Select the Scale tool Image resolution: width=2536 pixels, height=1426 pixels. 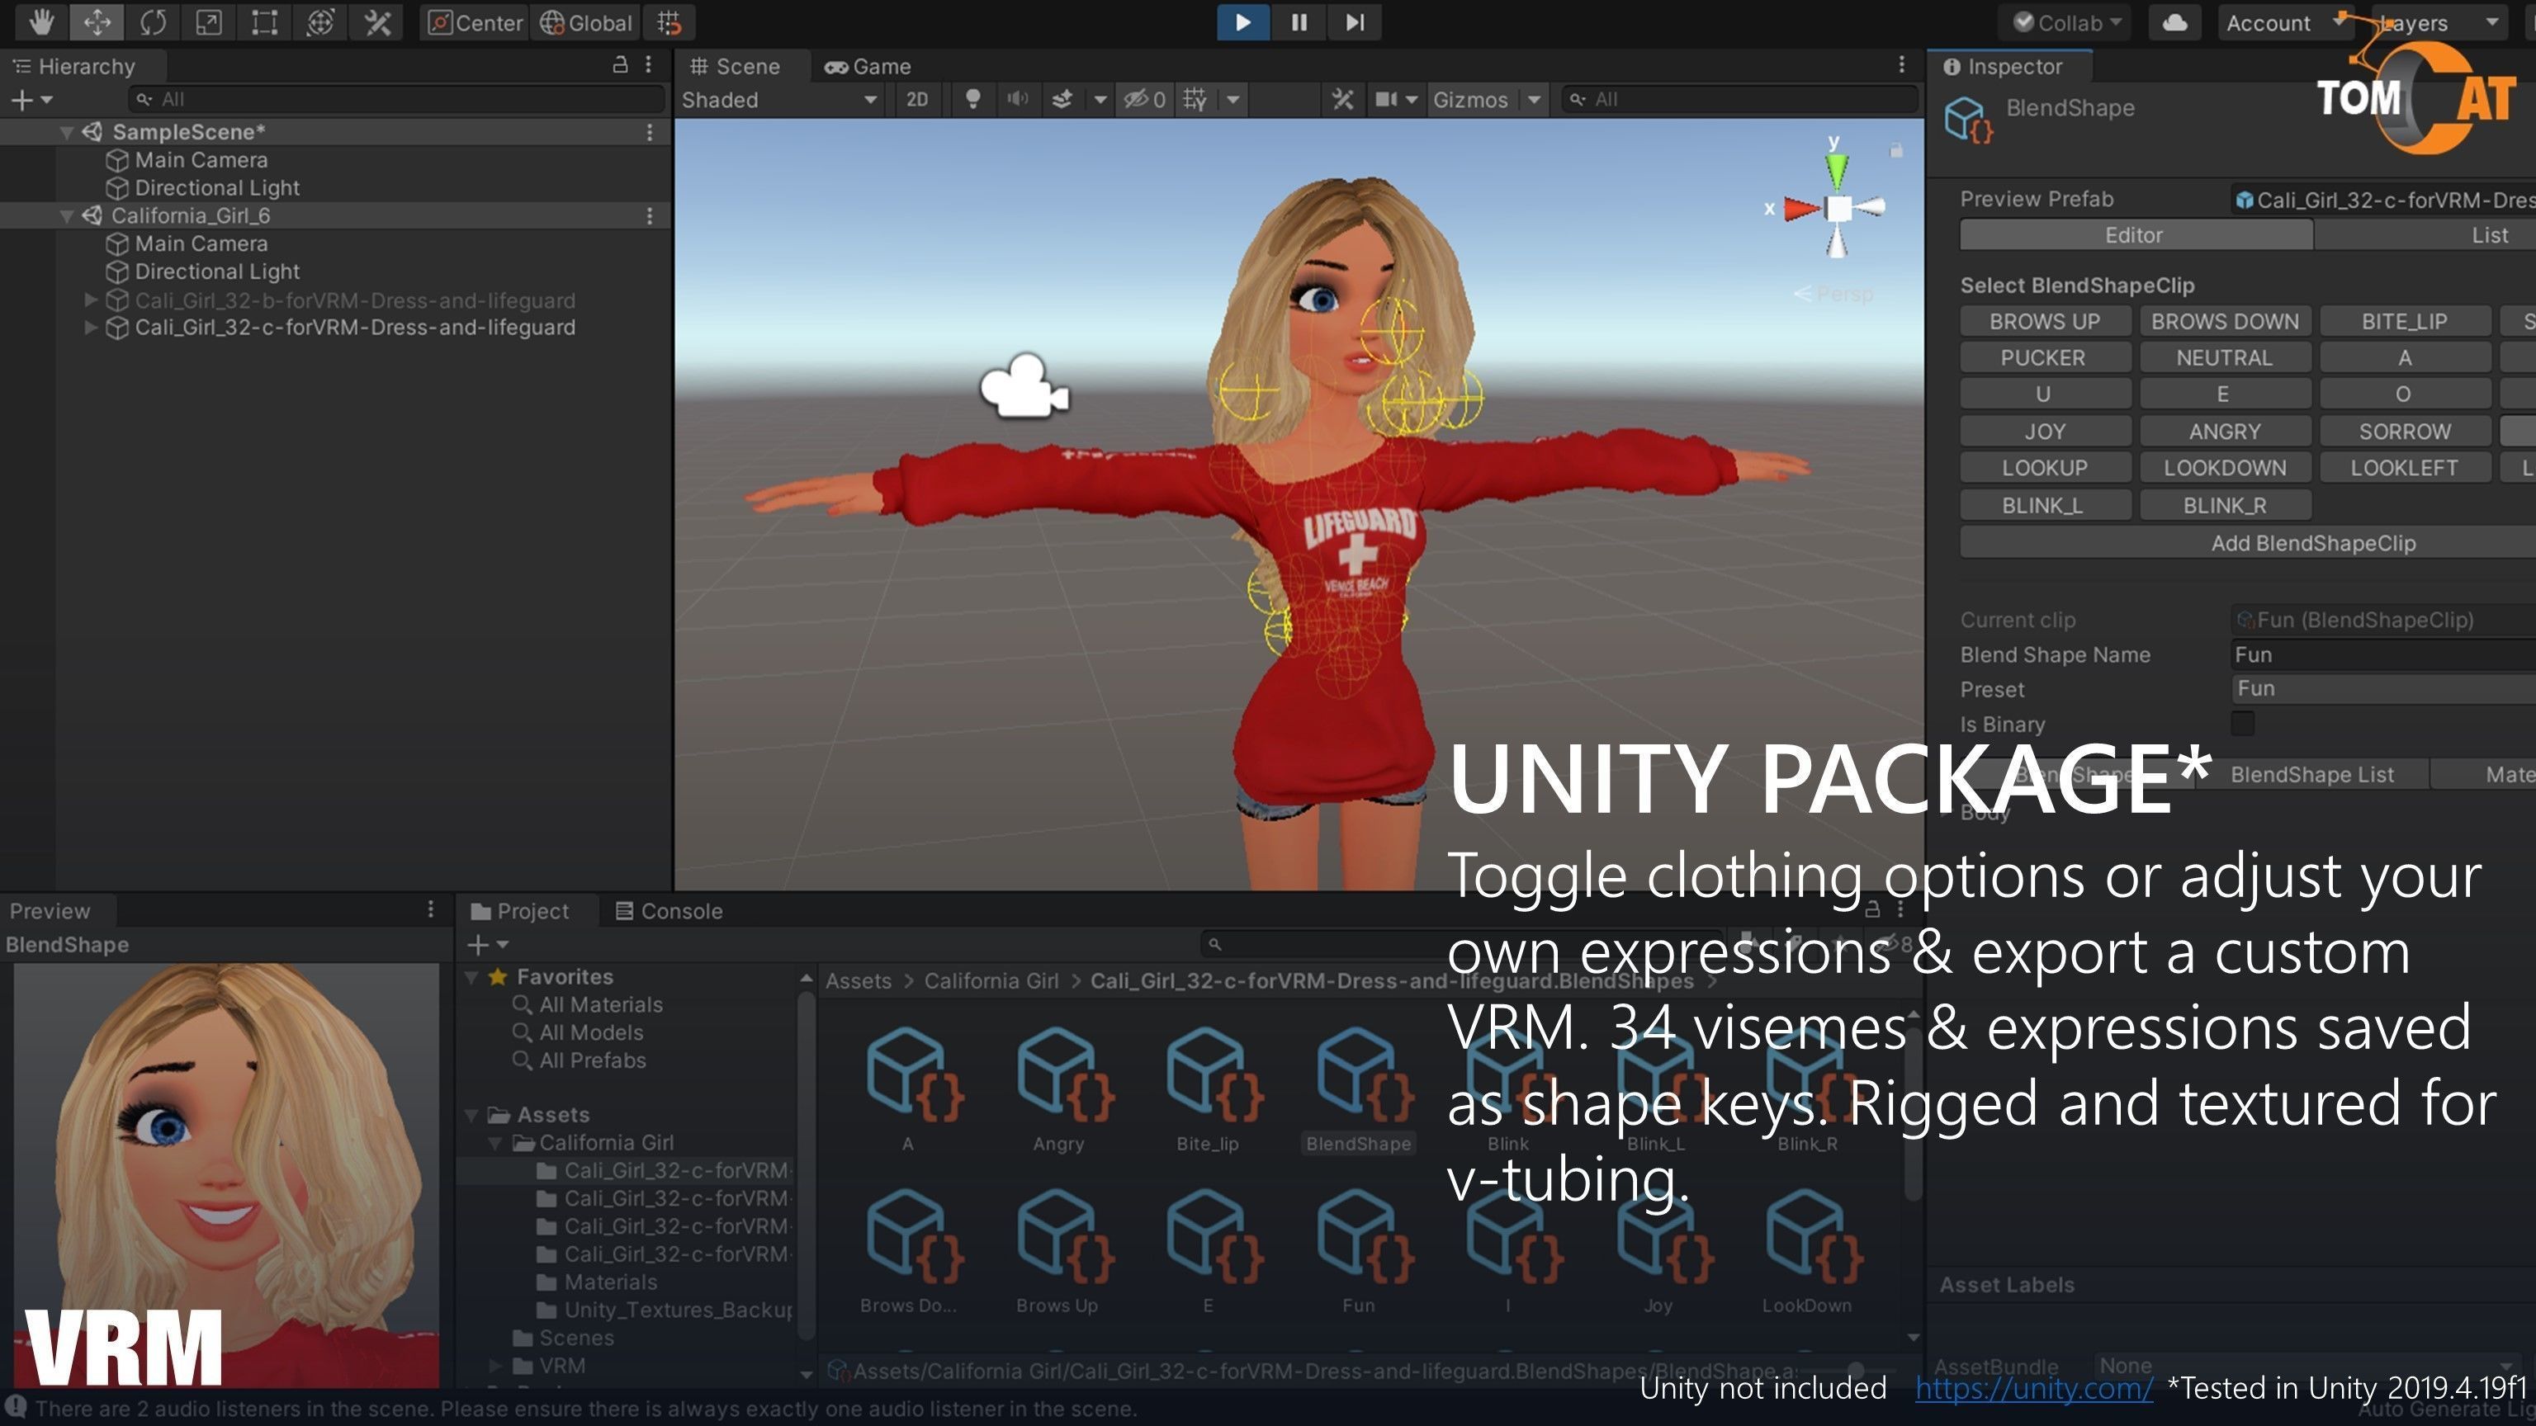coord(209,21)
